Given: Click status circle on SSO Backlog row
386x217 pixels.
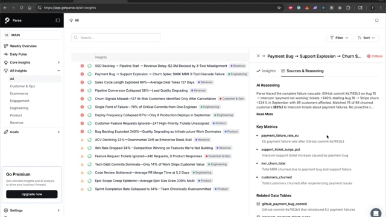Looking at the screenshot, I should click(90, 66).
